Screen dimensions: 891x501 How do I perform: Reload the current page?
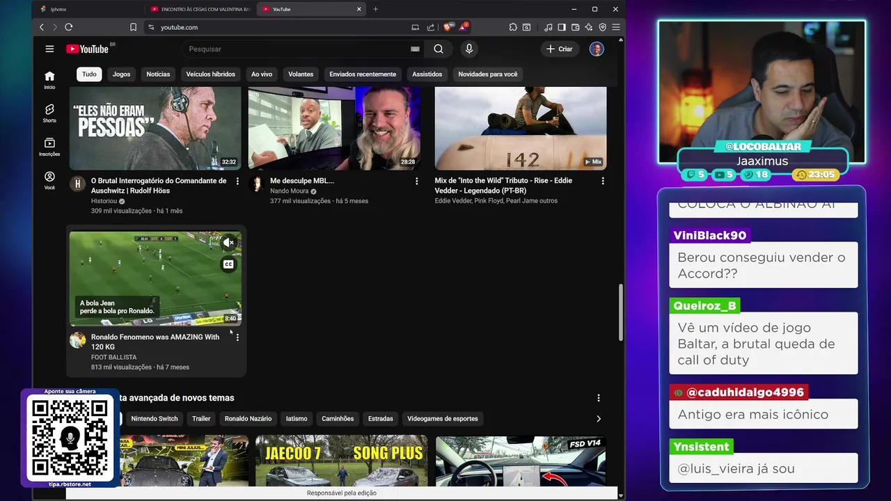click(x=69, y=27)
